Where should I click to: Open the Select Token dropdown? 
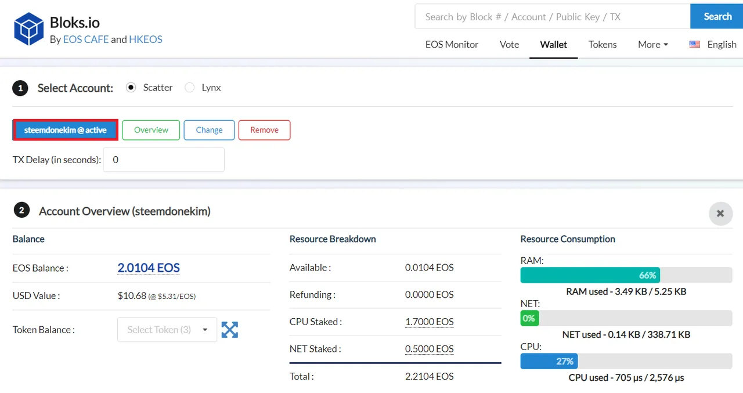pos(167,330)
